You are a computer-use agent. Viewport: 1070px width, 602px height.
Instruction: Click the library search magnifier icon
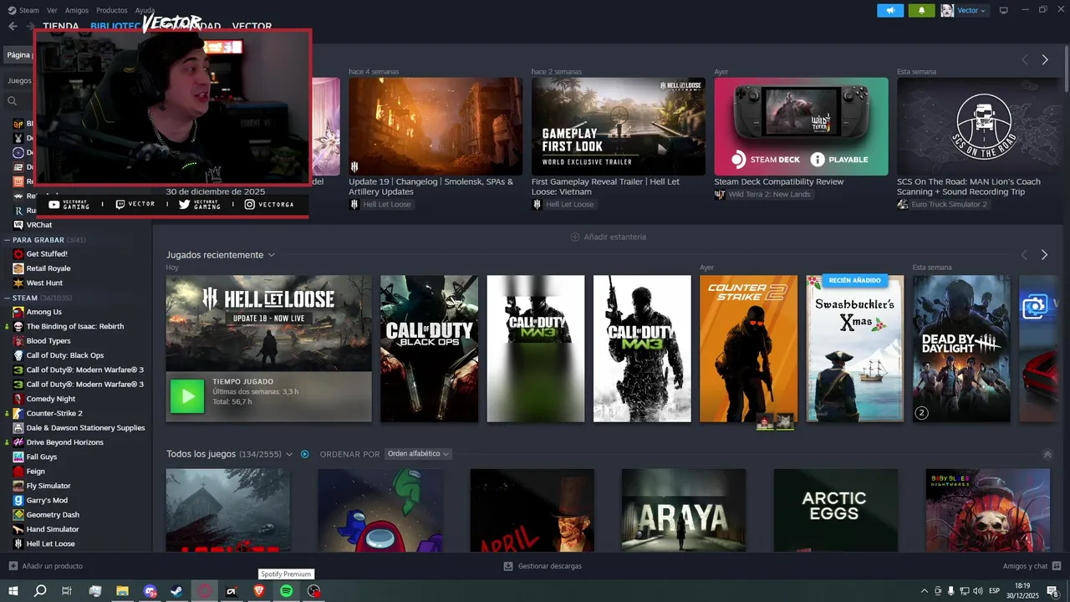coord(13,100)
